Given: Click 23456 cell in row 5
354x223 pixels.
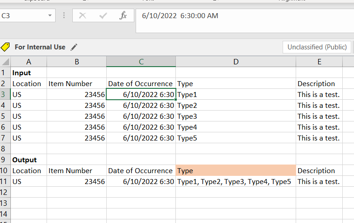Looking at the screenshot, I should tap(77, 116).
